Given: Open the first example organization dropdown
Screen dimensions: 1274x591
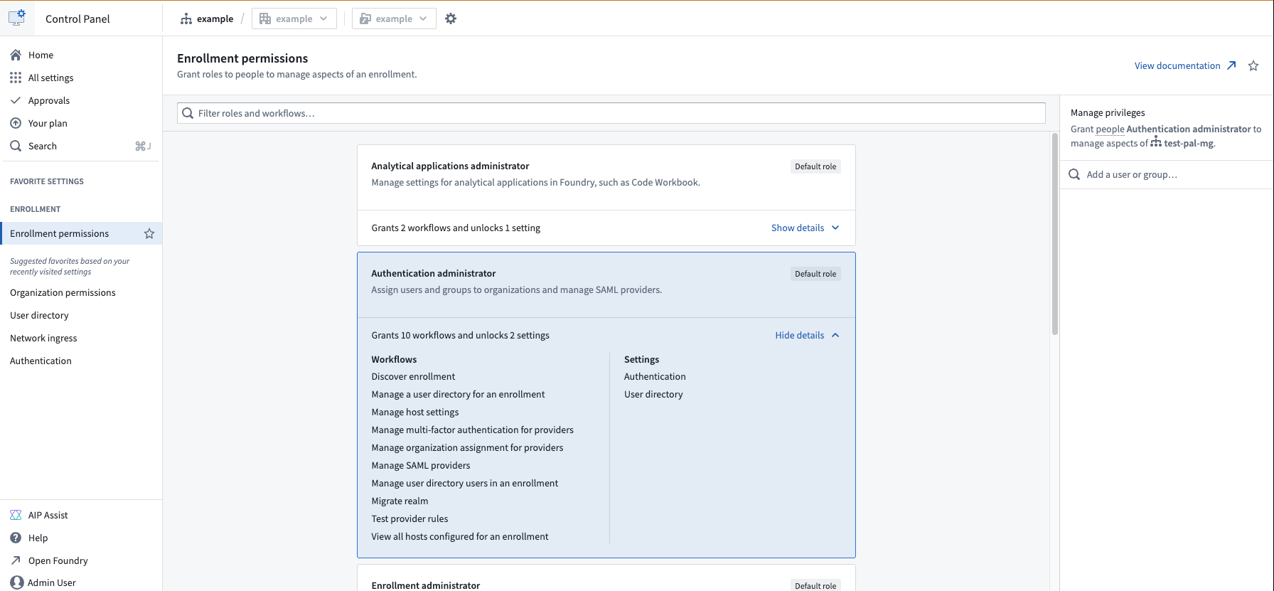Looking at the screenshot, I should coord(294,18).
